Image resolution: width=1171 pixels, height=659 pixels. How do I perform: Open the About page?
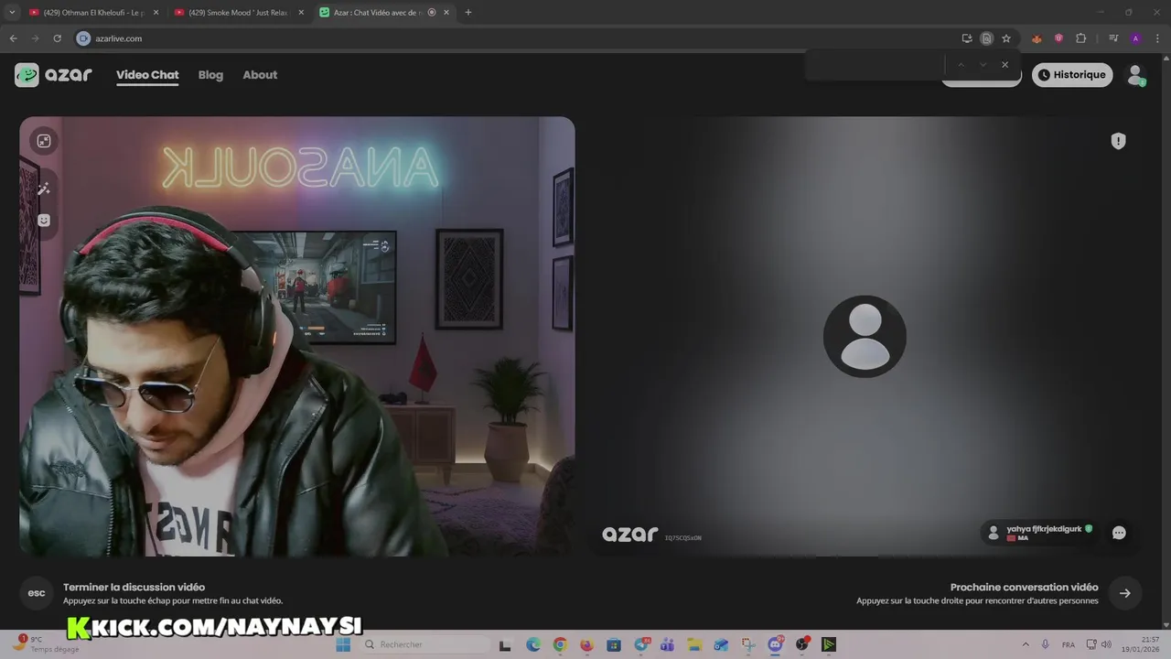(260, 75)
